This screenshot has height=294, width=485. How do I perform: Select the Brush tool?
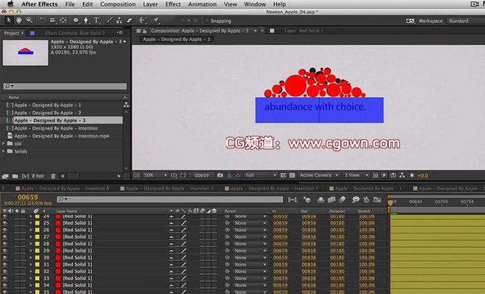(110, 21)
